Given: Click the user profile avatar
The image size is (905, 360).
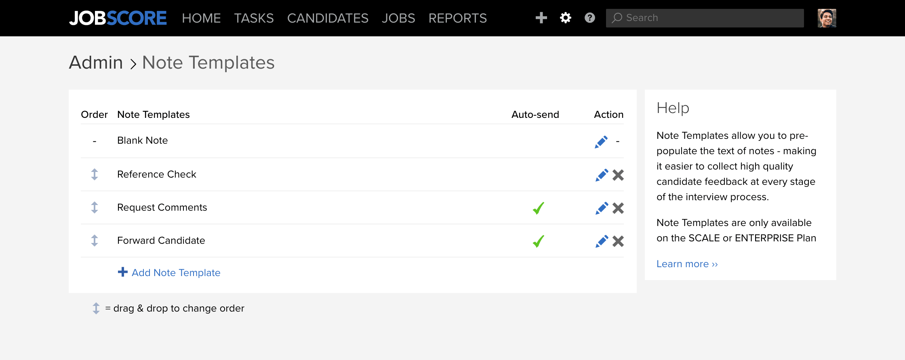Looking at the screenshot, I should coord(827,18).
